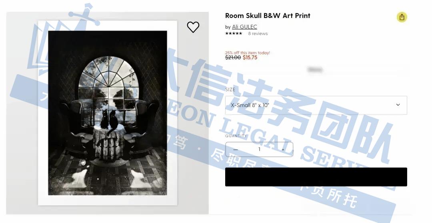432x223 pixels.
Task: Visit artist Ali GULEC's page
Action: click(x=244, y=27)
